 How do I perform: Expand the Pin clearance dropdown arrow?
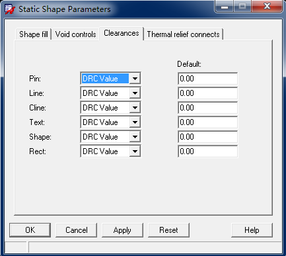(135, 78)
